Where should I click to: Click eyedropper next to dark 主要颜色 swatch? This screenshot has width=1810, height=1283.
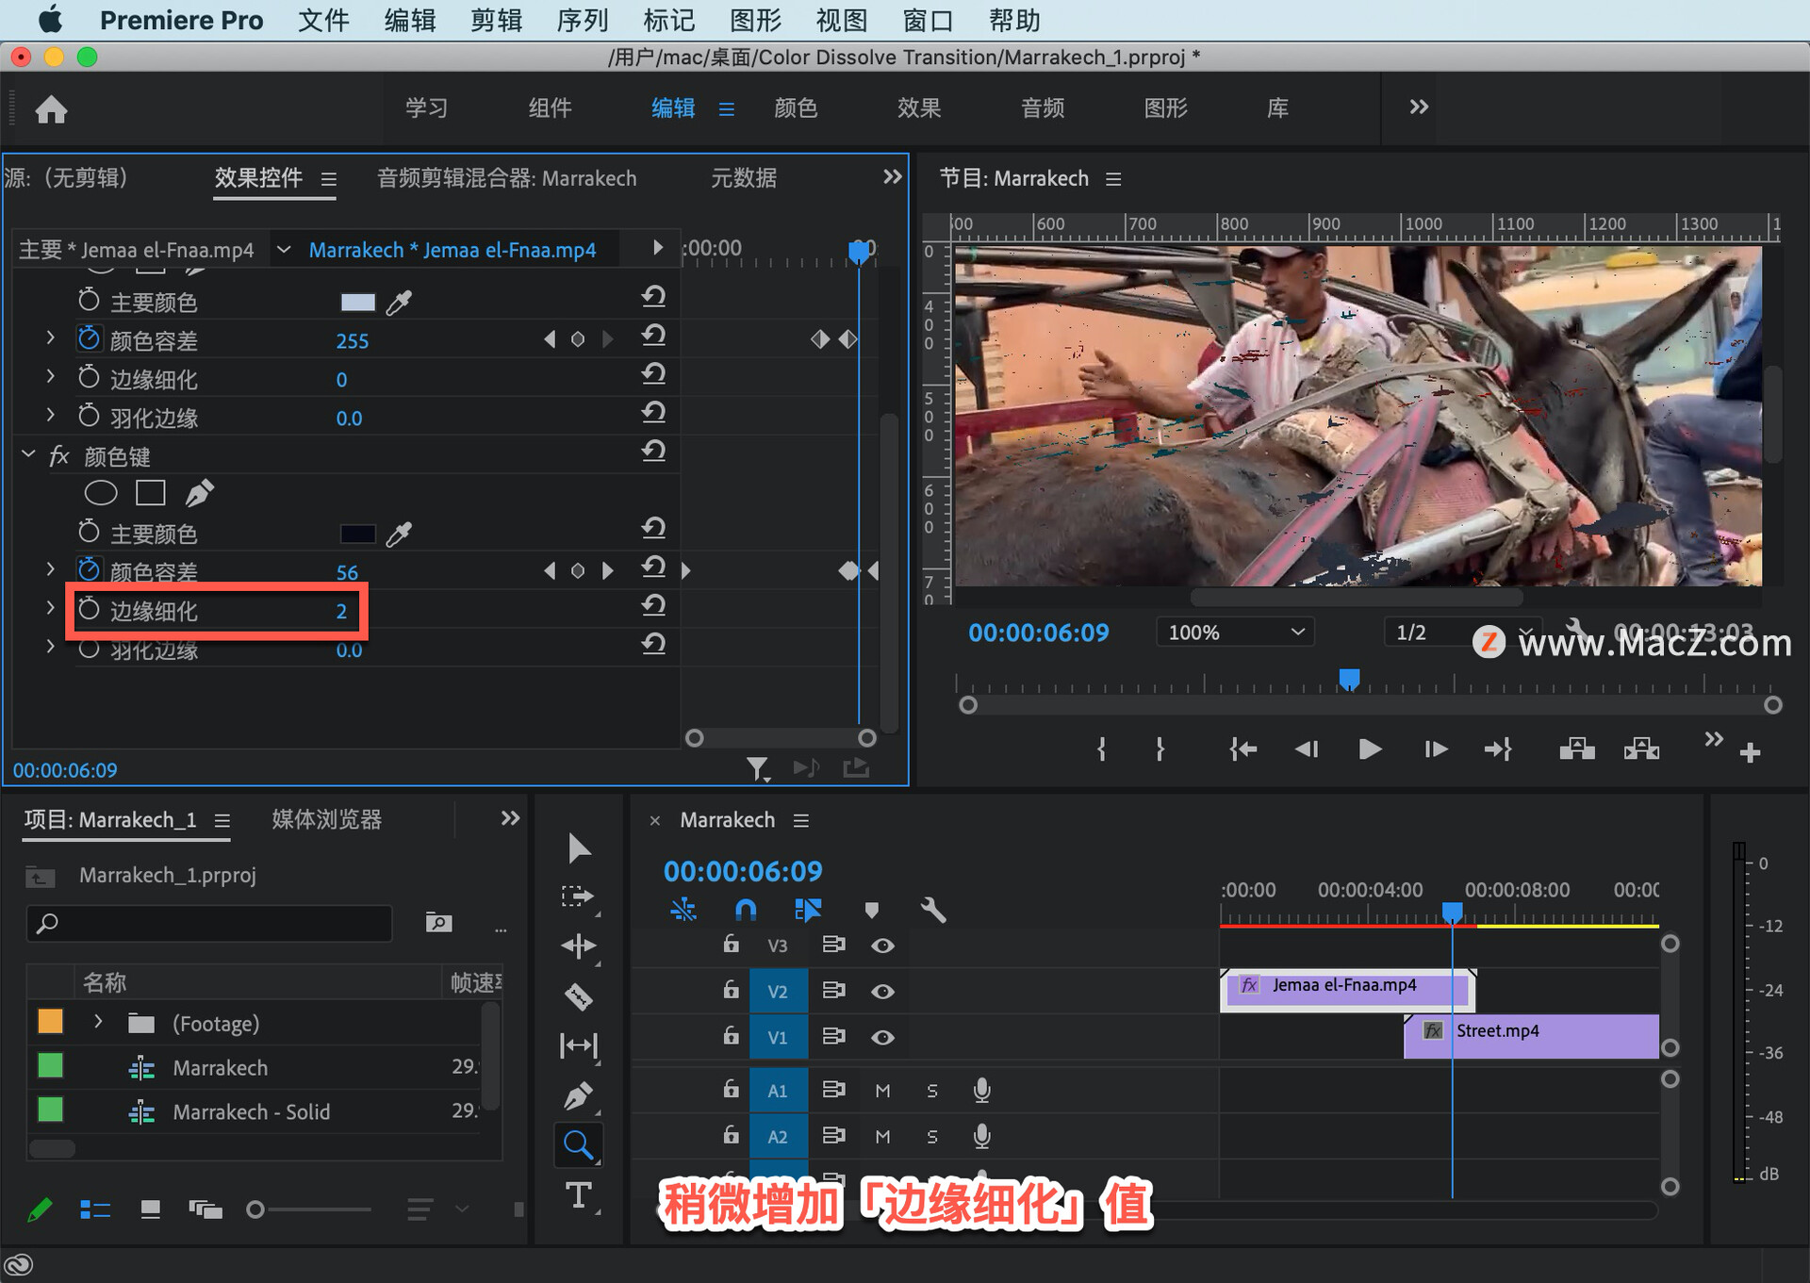(x=399, y=535)
